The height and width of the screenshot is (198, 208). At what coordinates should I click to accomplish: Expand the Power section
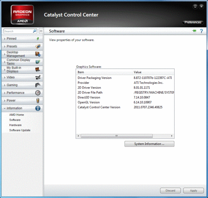(22, 101)
